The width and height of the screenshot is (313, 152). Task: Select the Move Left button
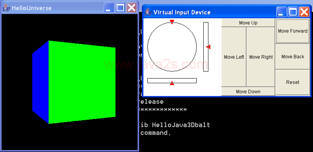coord(234,57)
